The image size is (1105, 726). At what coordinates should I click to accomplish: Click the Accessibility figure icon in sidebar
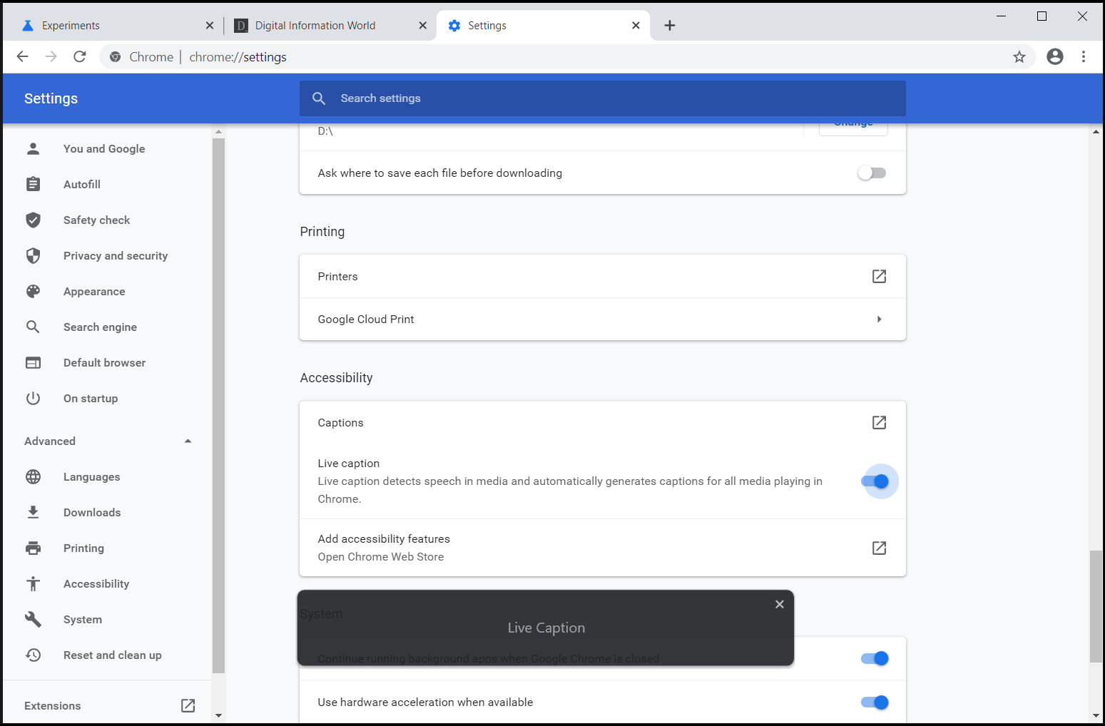coord(33,583)
